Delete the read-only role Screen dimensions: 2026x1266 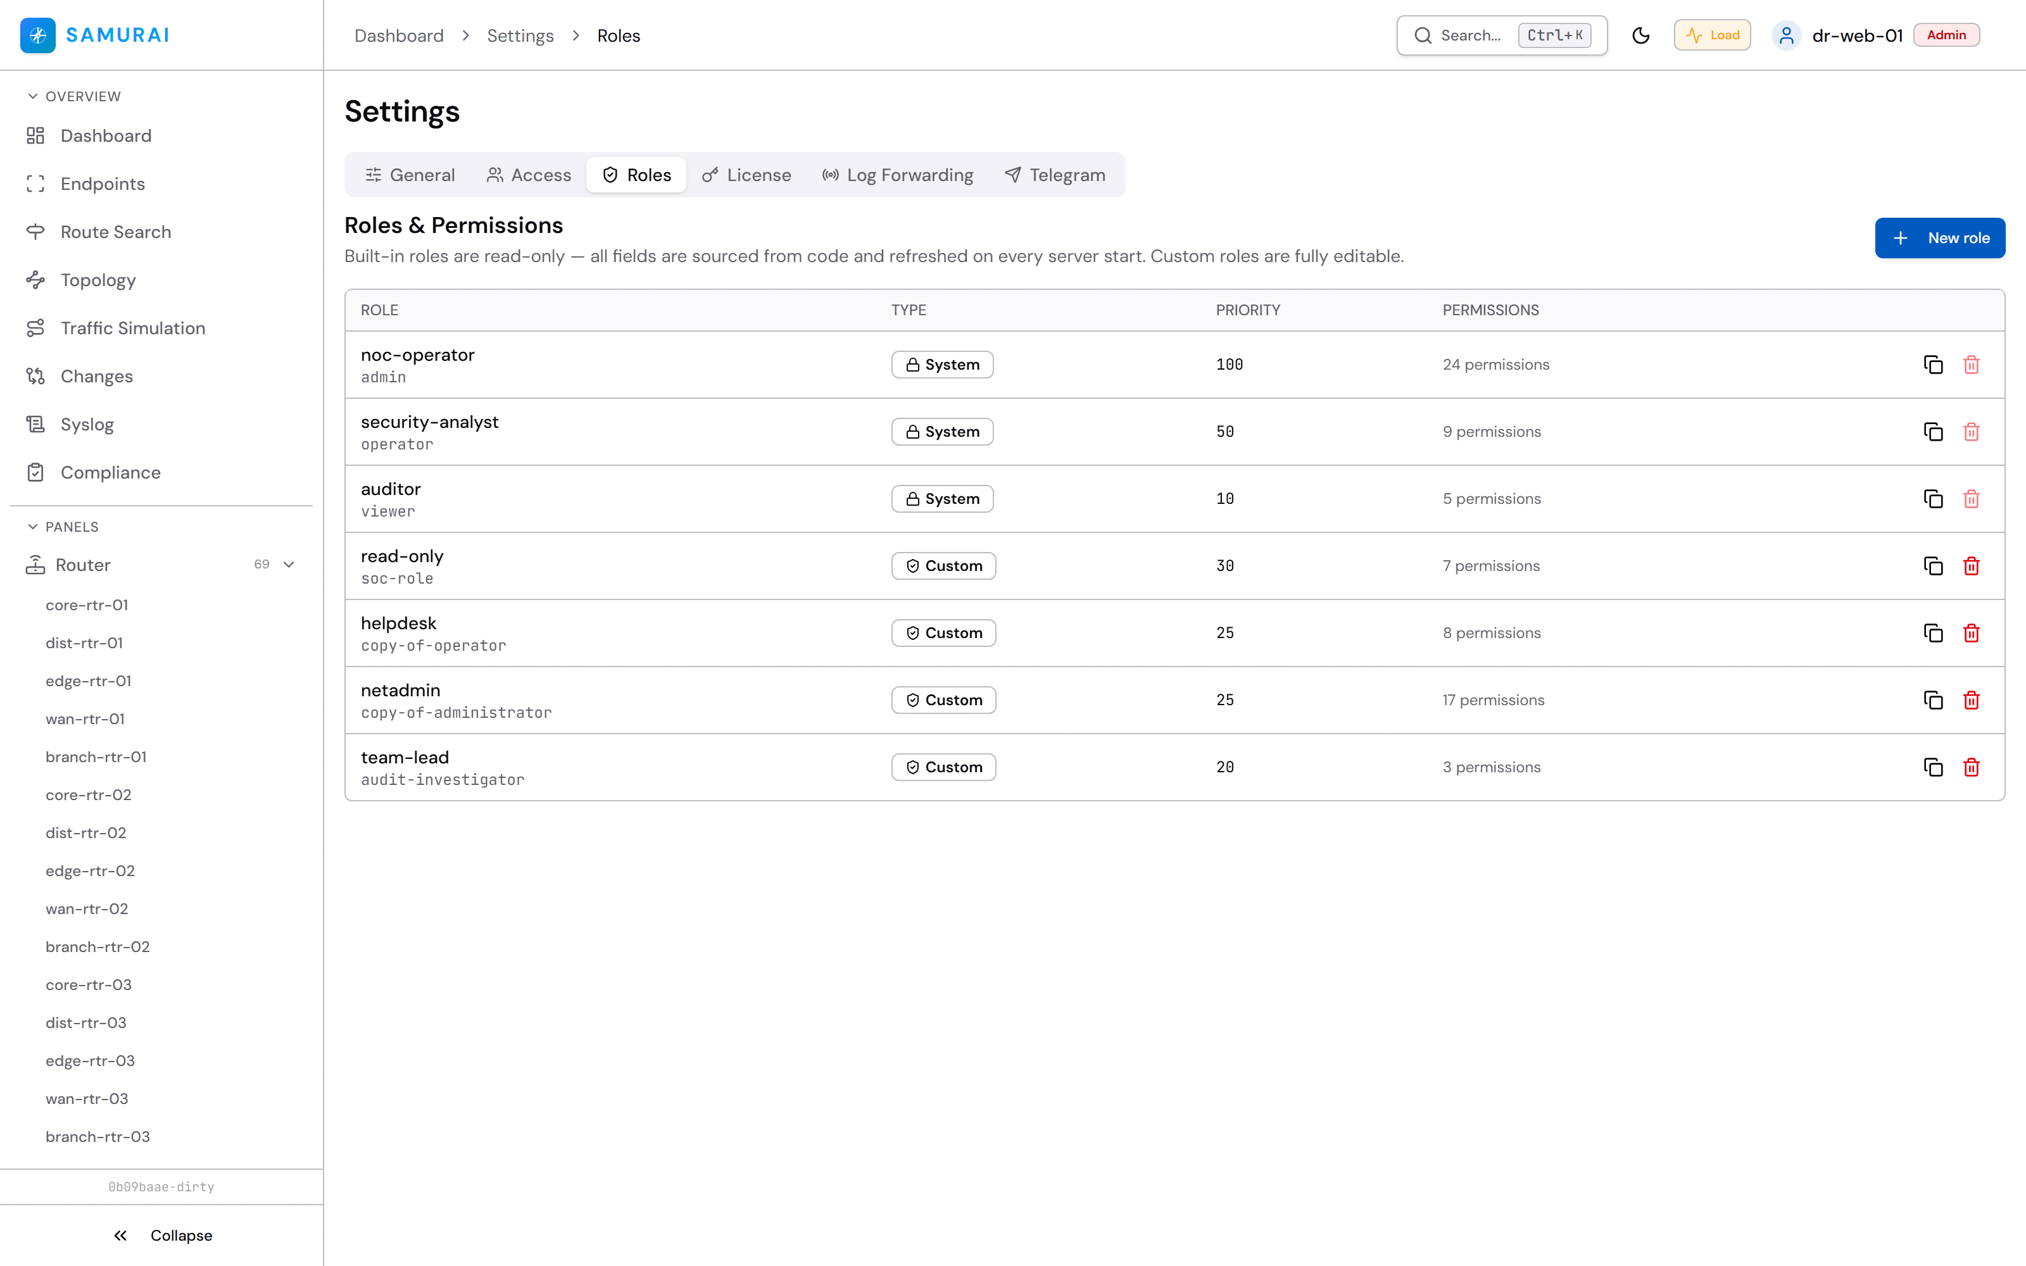coord(1972,565)
